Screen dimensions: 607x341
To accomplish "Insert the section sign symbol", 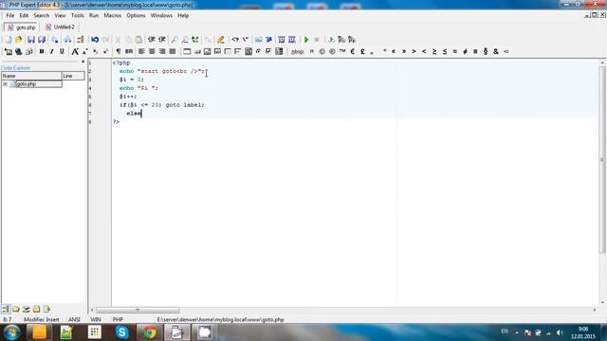I will [486, 51].
